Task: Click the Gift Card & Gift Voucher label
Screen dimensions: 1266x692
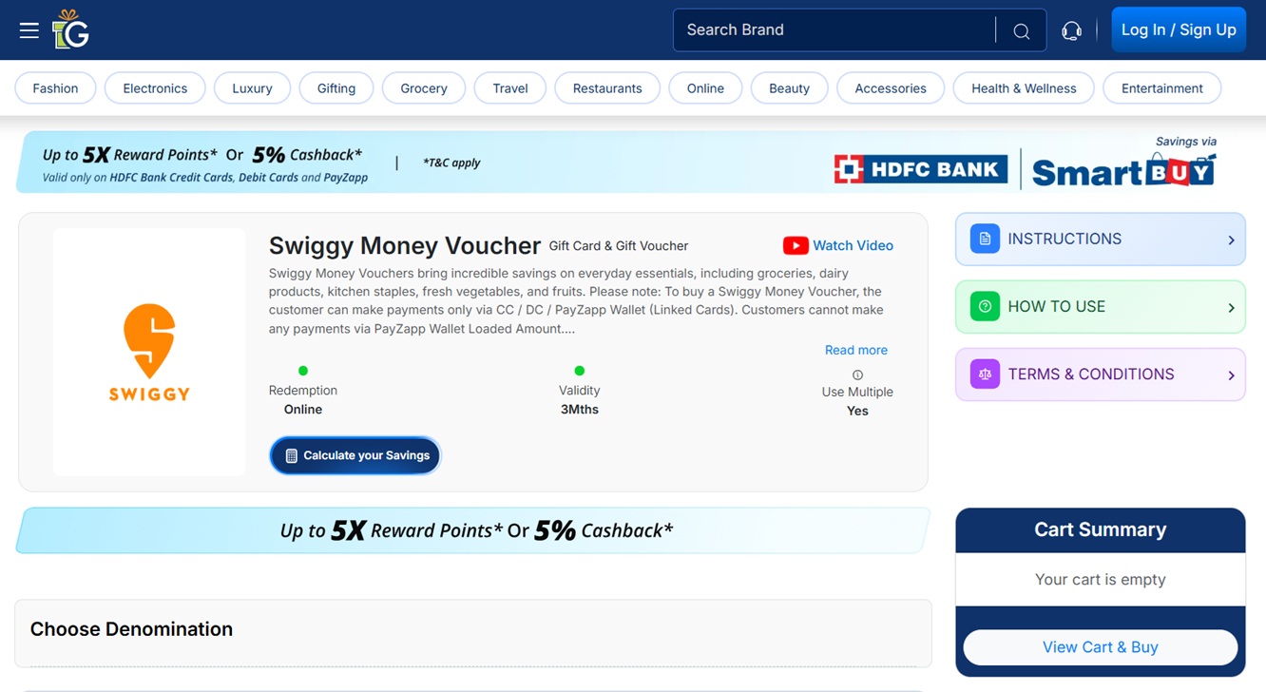Action: [x=619, y=246]
